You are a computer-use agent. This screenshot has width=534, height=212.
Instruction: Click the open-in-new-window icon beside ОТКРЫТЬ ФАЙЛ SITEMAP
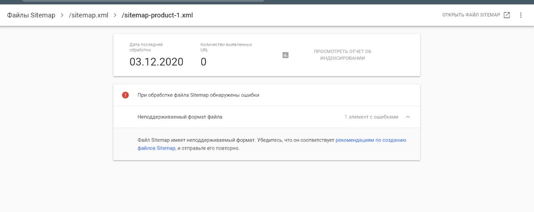(x=507, y=15)
